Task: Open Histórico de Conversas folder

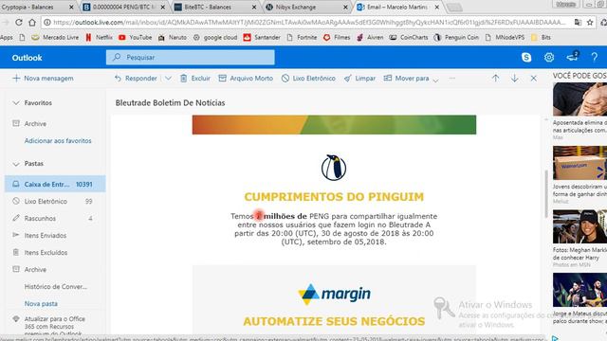Action: (55, 286)
